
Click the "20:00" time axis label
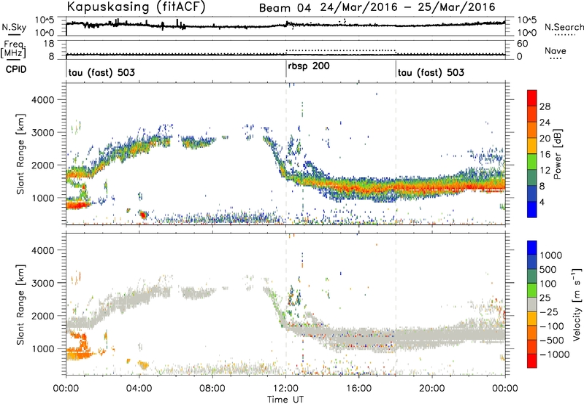[432, 389]
